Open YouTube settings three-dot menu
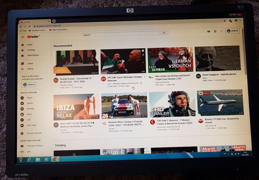Viewport: 259px width, 180px height. pos(222,31)
